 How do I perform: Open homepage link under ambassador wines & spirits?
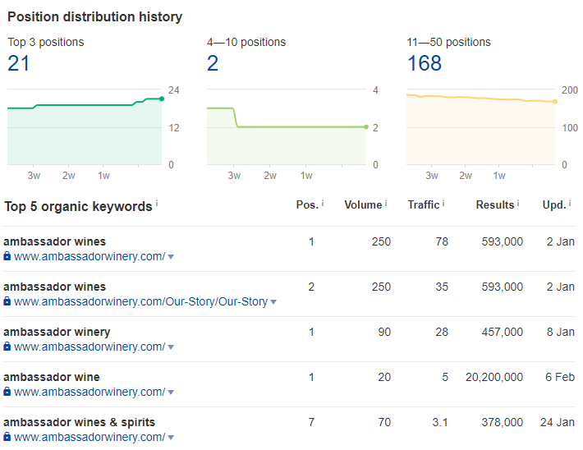[x=90, y=437]
